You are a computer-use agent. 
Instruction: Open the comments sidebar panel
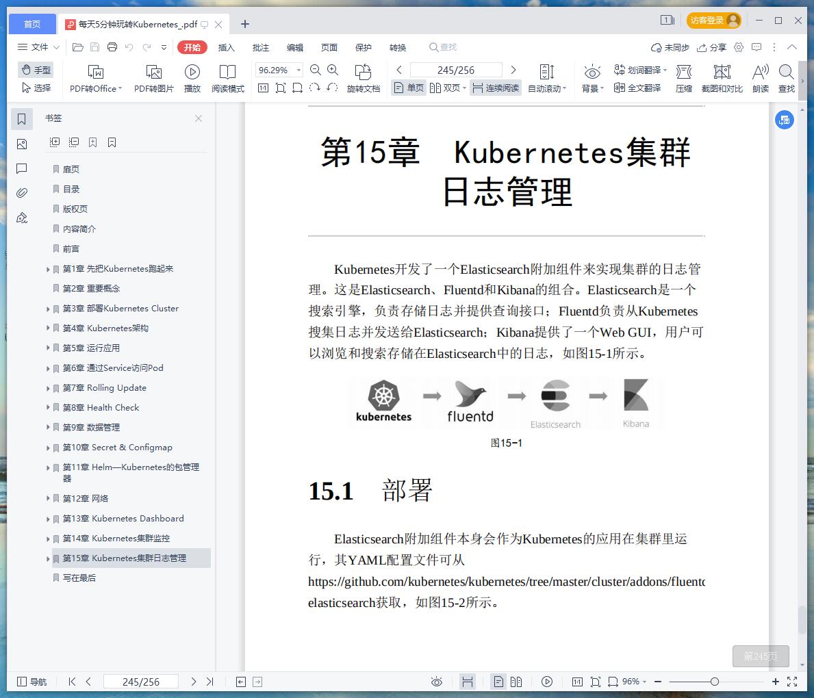point(22,168)
